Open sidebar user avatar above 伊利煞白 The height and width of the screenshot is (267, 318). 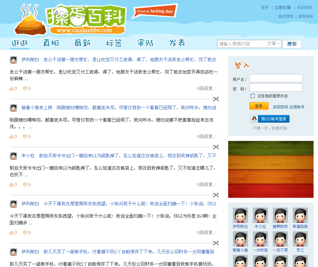point(240,215)
